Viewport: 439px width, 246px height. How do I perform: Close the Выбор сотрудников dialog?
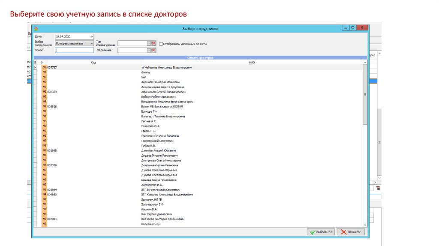point(362,28)
